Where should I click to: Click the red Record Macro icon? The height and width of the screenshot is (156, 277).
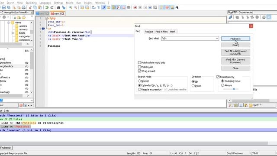[x=135, y=7]
